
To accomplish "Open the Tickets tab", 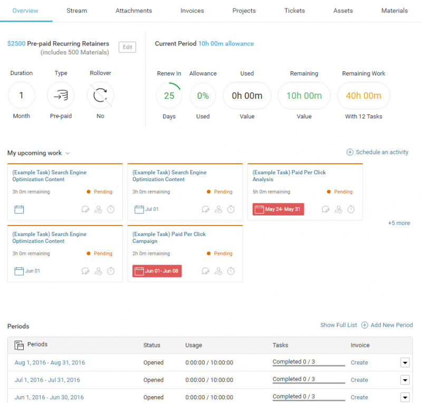I will click(x=294, y=10).
